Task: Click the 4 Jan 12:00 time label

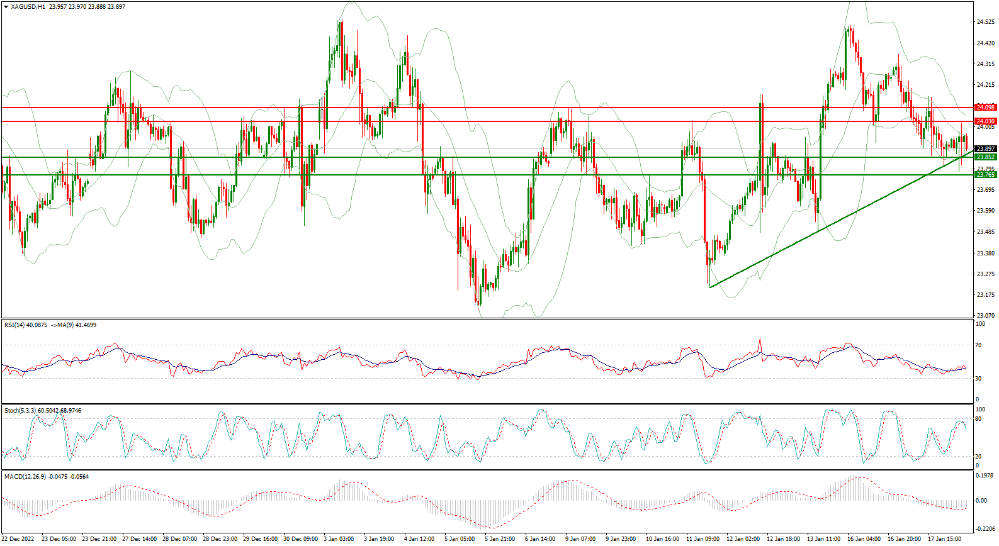Action: click(x=419, y=539)
